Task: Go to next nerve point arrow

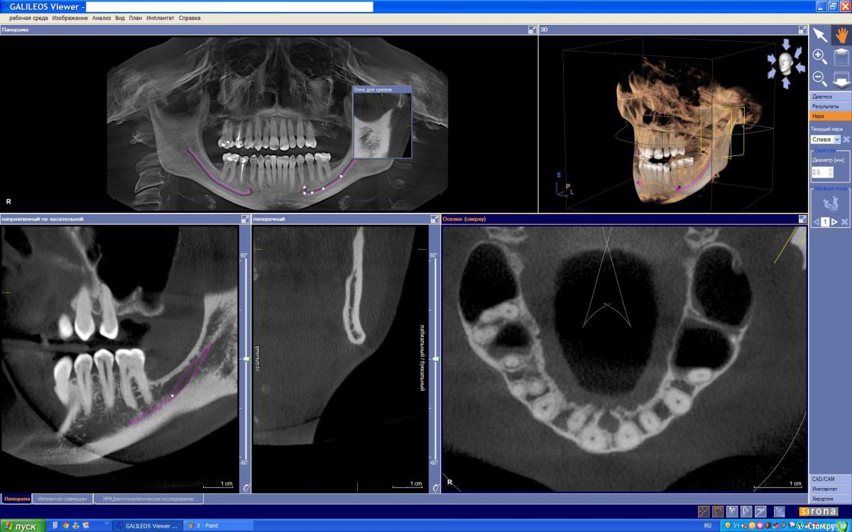Action: 835,222
